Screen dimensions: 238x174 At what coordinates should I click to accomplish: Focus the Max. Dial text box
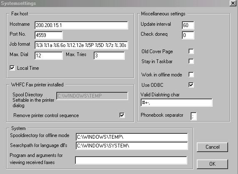(x=49, y=55)
